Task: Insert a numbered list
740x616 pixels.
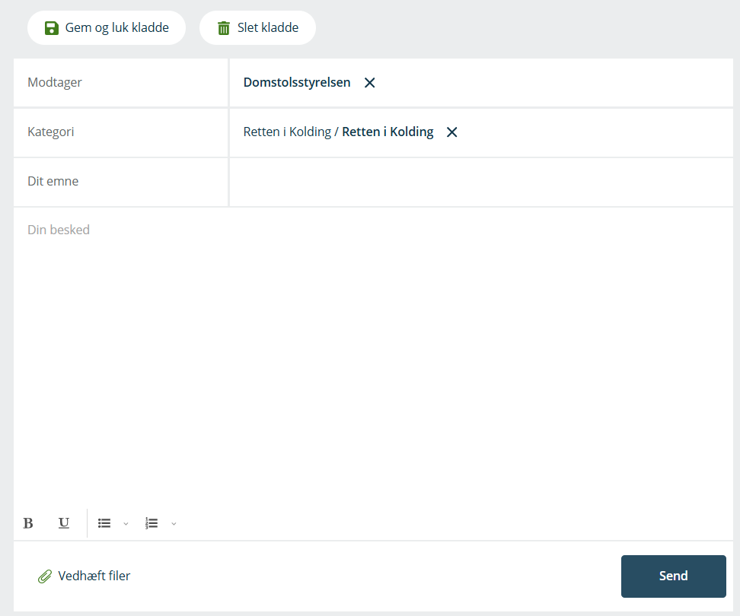Action: pyautogui.click(x=152, y=523)
